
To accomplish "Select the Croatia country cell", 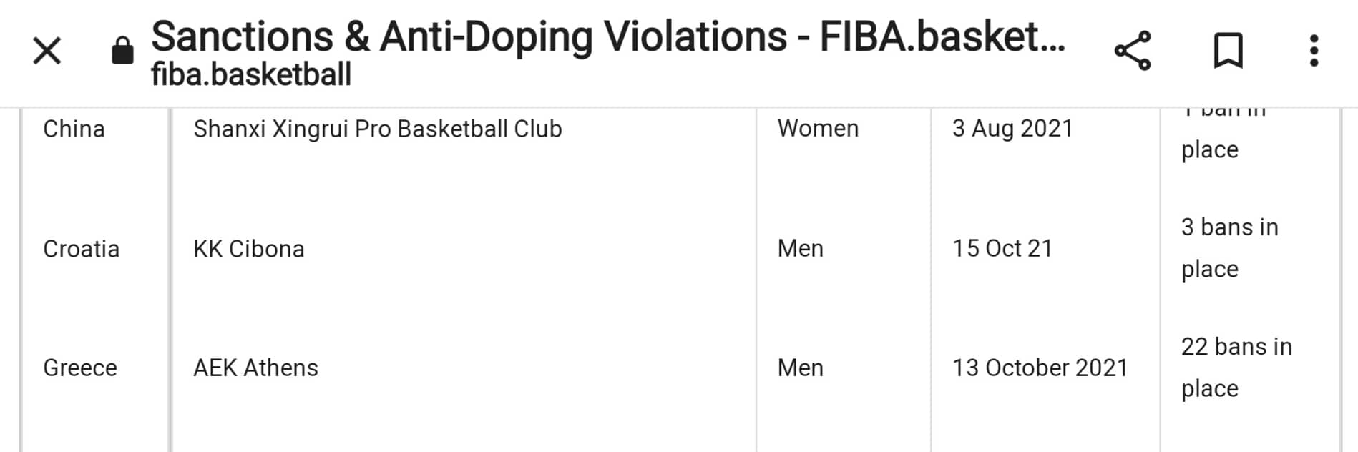I will tap(81, 249).
